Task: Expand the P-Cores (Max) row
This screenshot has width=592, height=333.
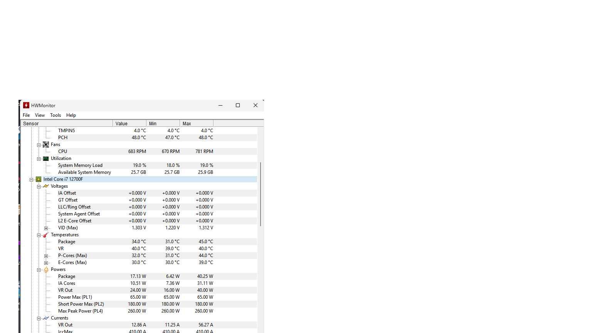Action: click(x=46, y=256)
